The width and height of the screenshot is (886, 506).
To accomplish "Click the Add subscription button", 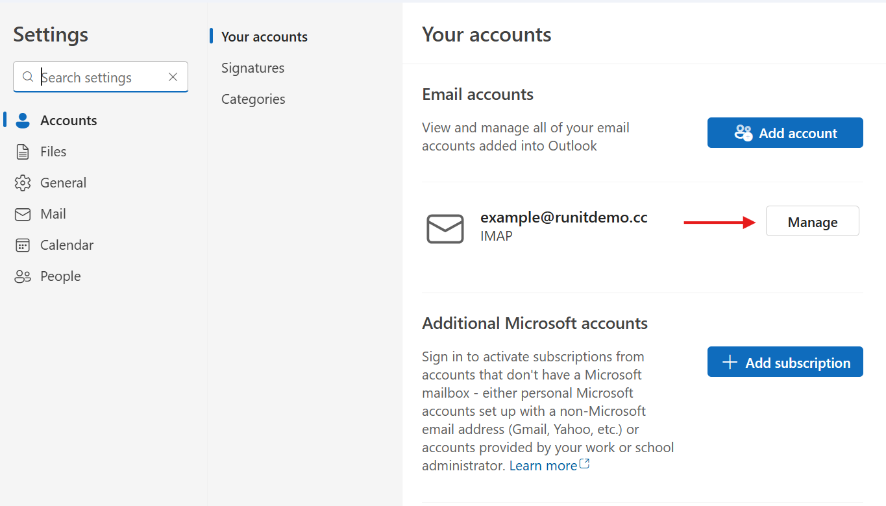I will [785, 363].
